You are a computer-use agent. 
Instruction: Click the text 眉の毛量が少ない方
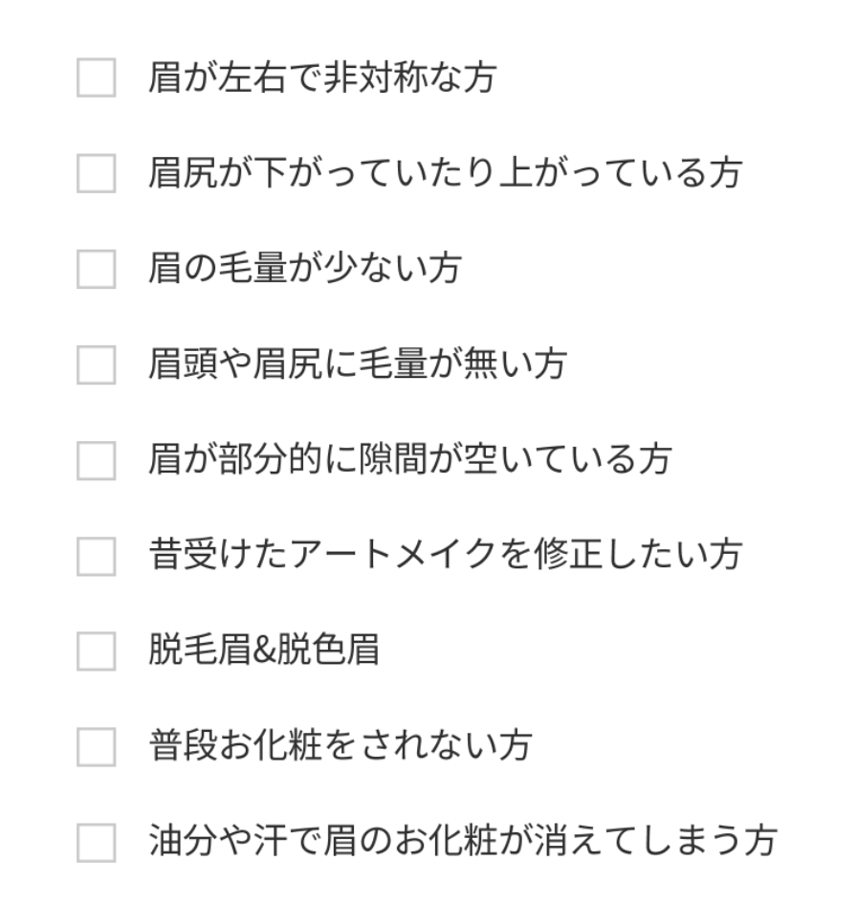pyautogui.click(x=304, y=269)
